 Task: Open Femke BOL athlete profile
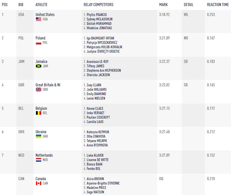[x=94, y=169]
